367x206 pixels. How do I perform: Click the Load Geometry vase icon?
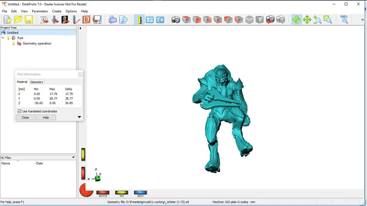click(55, 20)
